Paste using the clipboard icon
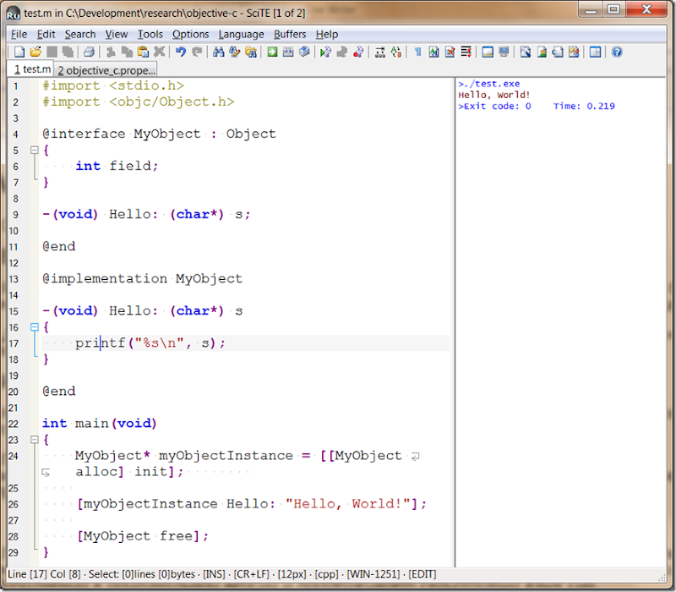This screenshot has height=592, width=676. click(x=143, y=52)
